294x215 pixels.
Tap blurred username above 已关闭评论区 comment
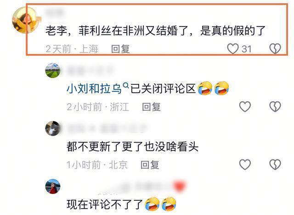click(90, 70)
